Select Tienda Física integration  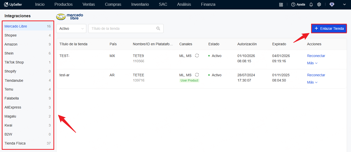[28, 143]
